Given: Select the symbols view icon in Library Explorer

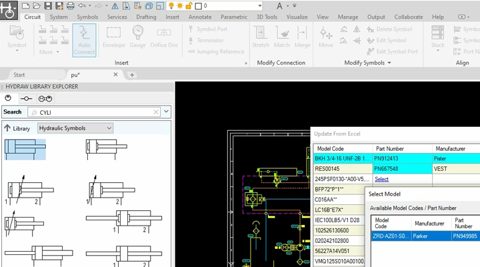Looking at the screenshot, I should 8,98.
